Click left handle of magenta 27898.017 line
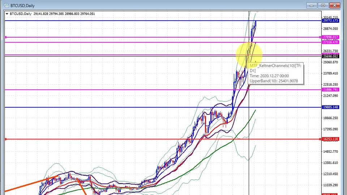This screenshot has height=195, width=347. pyautogui.click(x=5, y=37)
